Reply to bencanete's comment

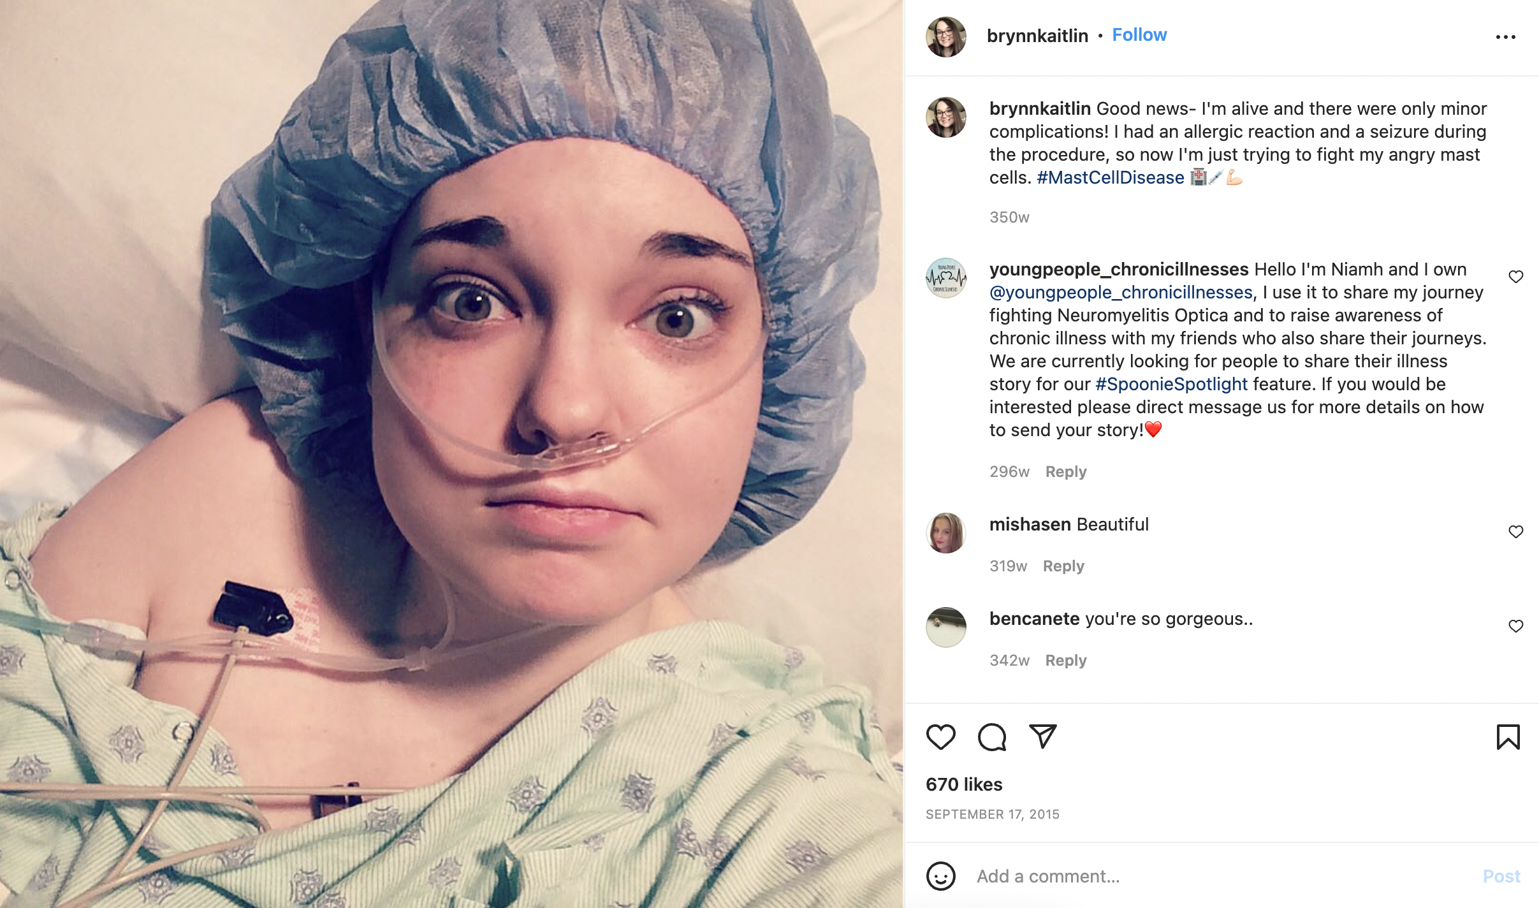[x=1066, y=661]
